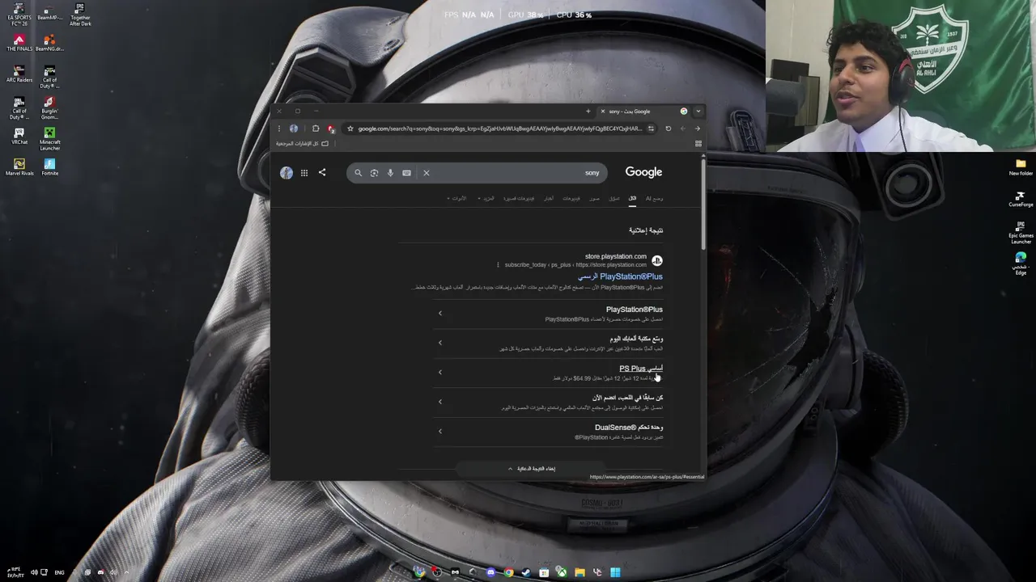Open three-dot options beside store.playstation.com URL
The width and height of the screenshot is (1036, 582).
498,264
